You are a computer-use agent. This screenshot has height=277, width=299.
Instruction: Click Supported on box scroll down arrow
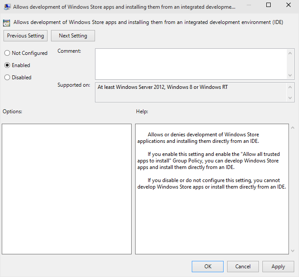(x=290, y=98)
